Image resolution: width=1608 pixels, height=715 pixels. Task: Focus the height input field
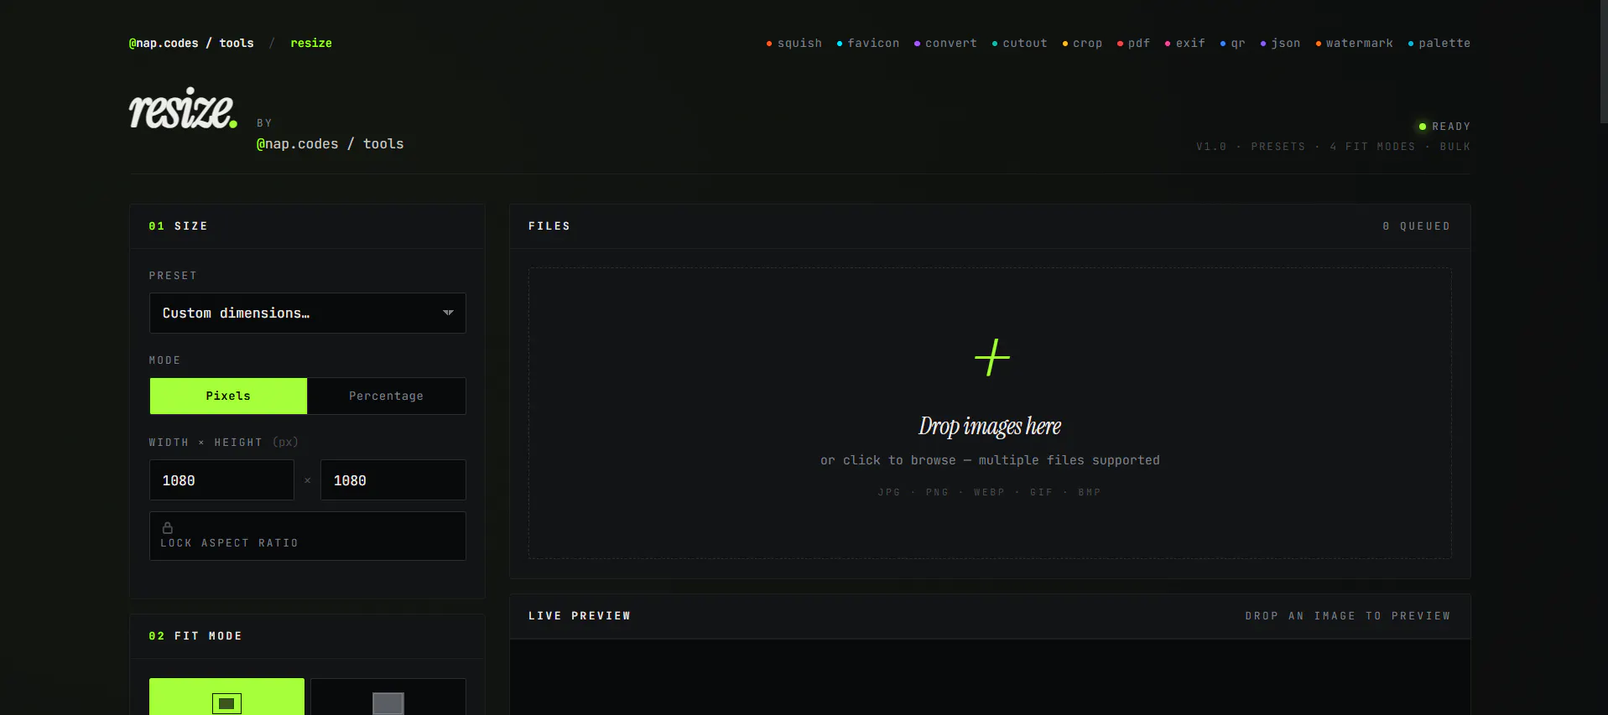coord(393,480)
